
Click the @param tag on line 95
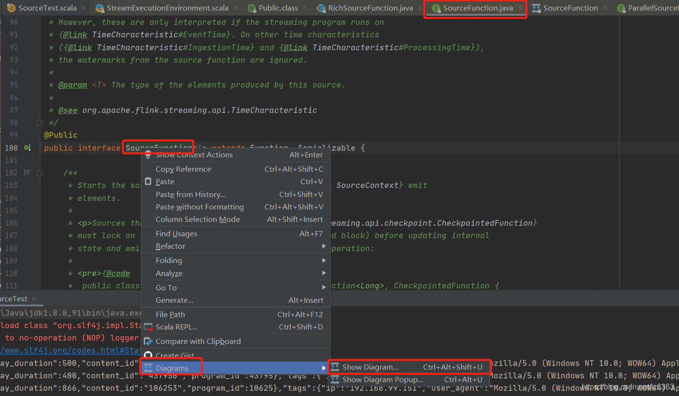coord(72,85)
